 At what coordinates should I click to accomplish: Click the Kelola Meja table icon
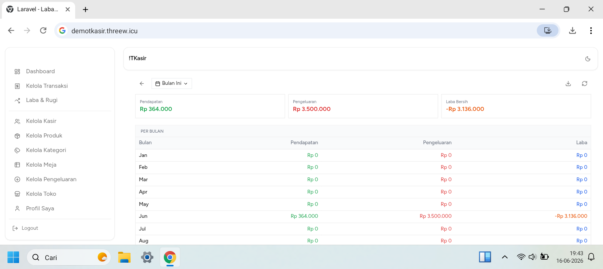(17, 165)
